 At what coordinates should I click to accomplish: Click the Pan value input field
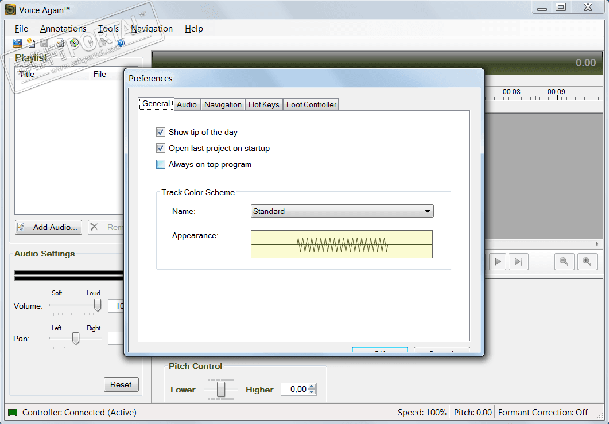click(x=116, y=338)
